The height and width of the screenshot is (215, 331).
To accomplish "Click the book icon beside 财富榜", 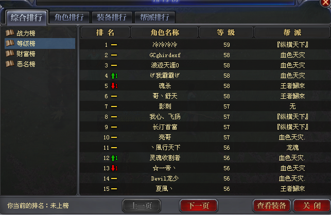I will coord(10,53).
